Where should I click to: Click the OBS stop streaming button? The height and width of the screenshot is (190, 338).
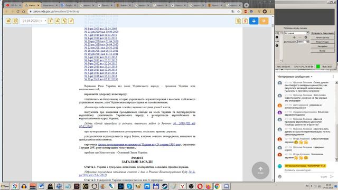pos(323,33)
